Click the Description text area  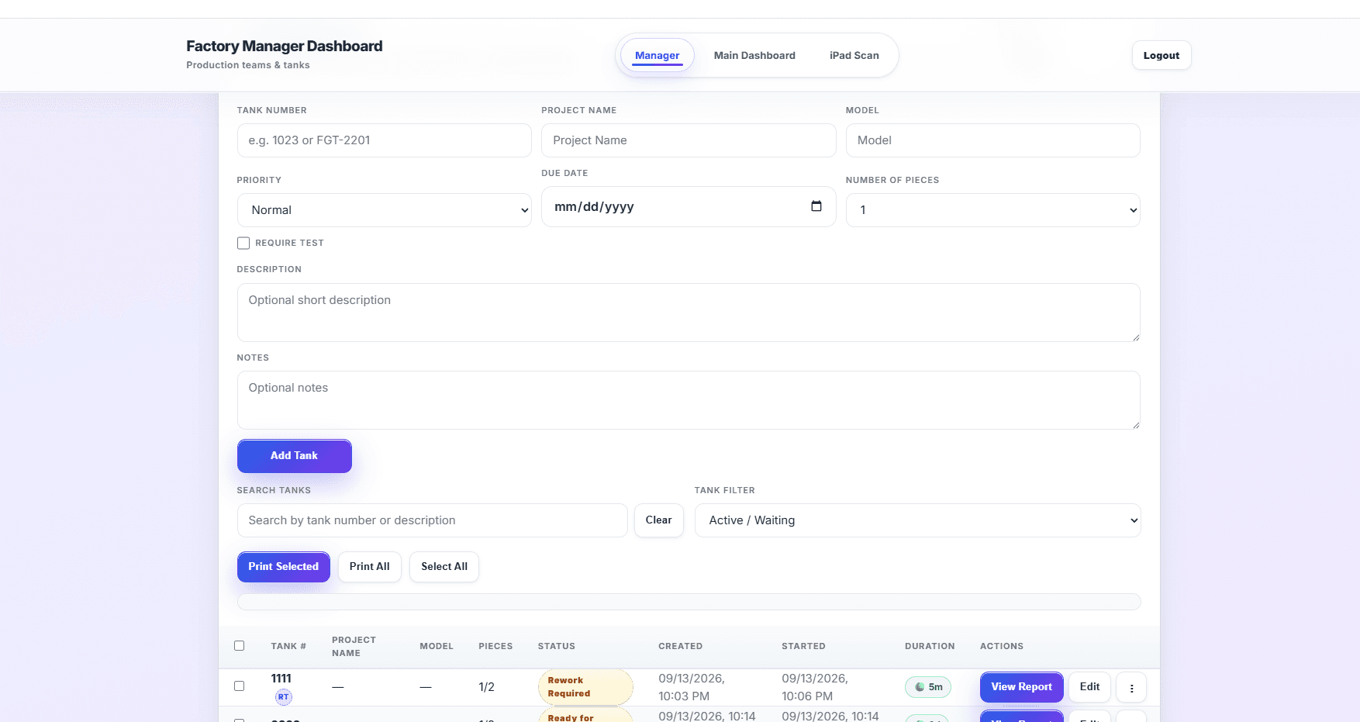[x=689, y=313]
